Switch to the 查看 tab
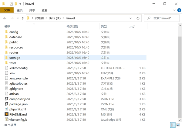Image resolution: width=182 pixels, height=128 pixels. coord(44,10)
